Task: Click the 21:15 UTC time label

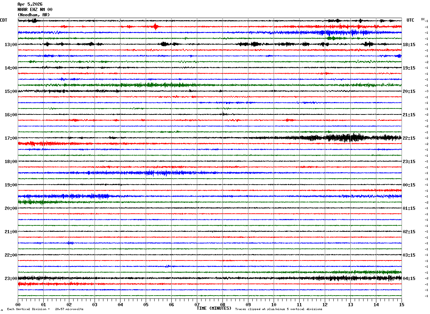Action: click(x=409, y=115)
